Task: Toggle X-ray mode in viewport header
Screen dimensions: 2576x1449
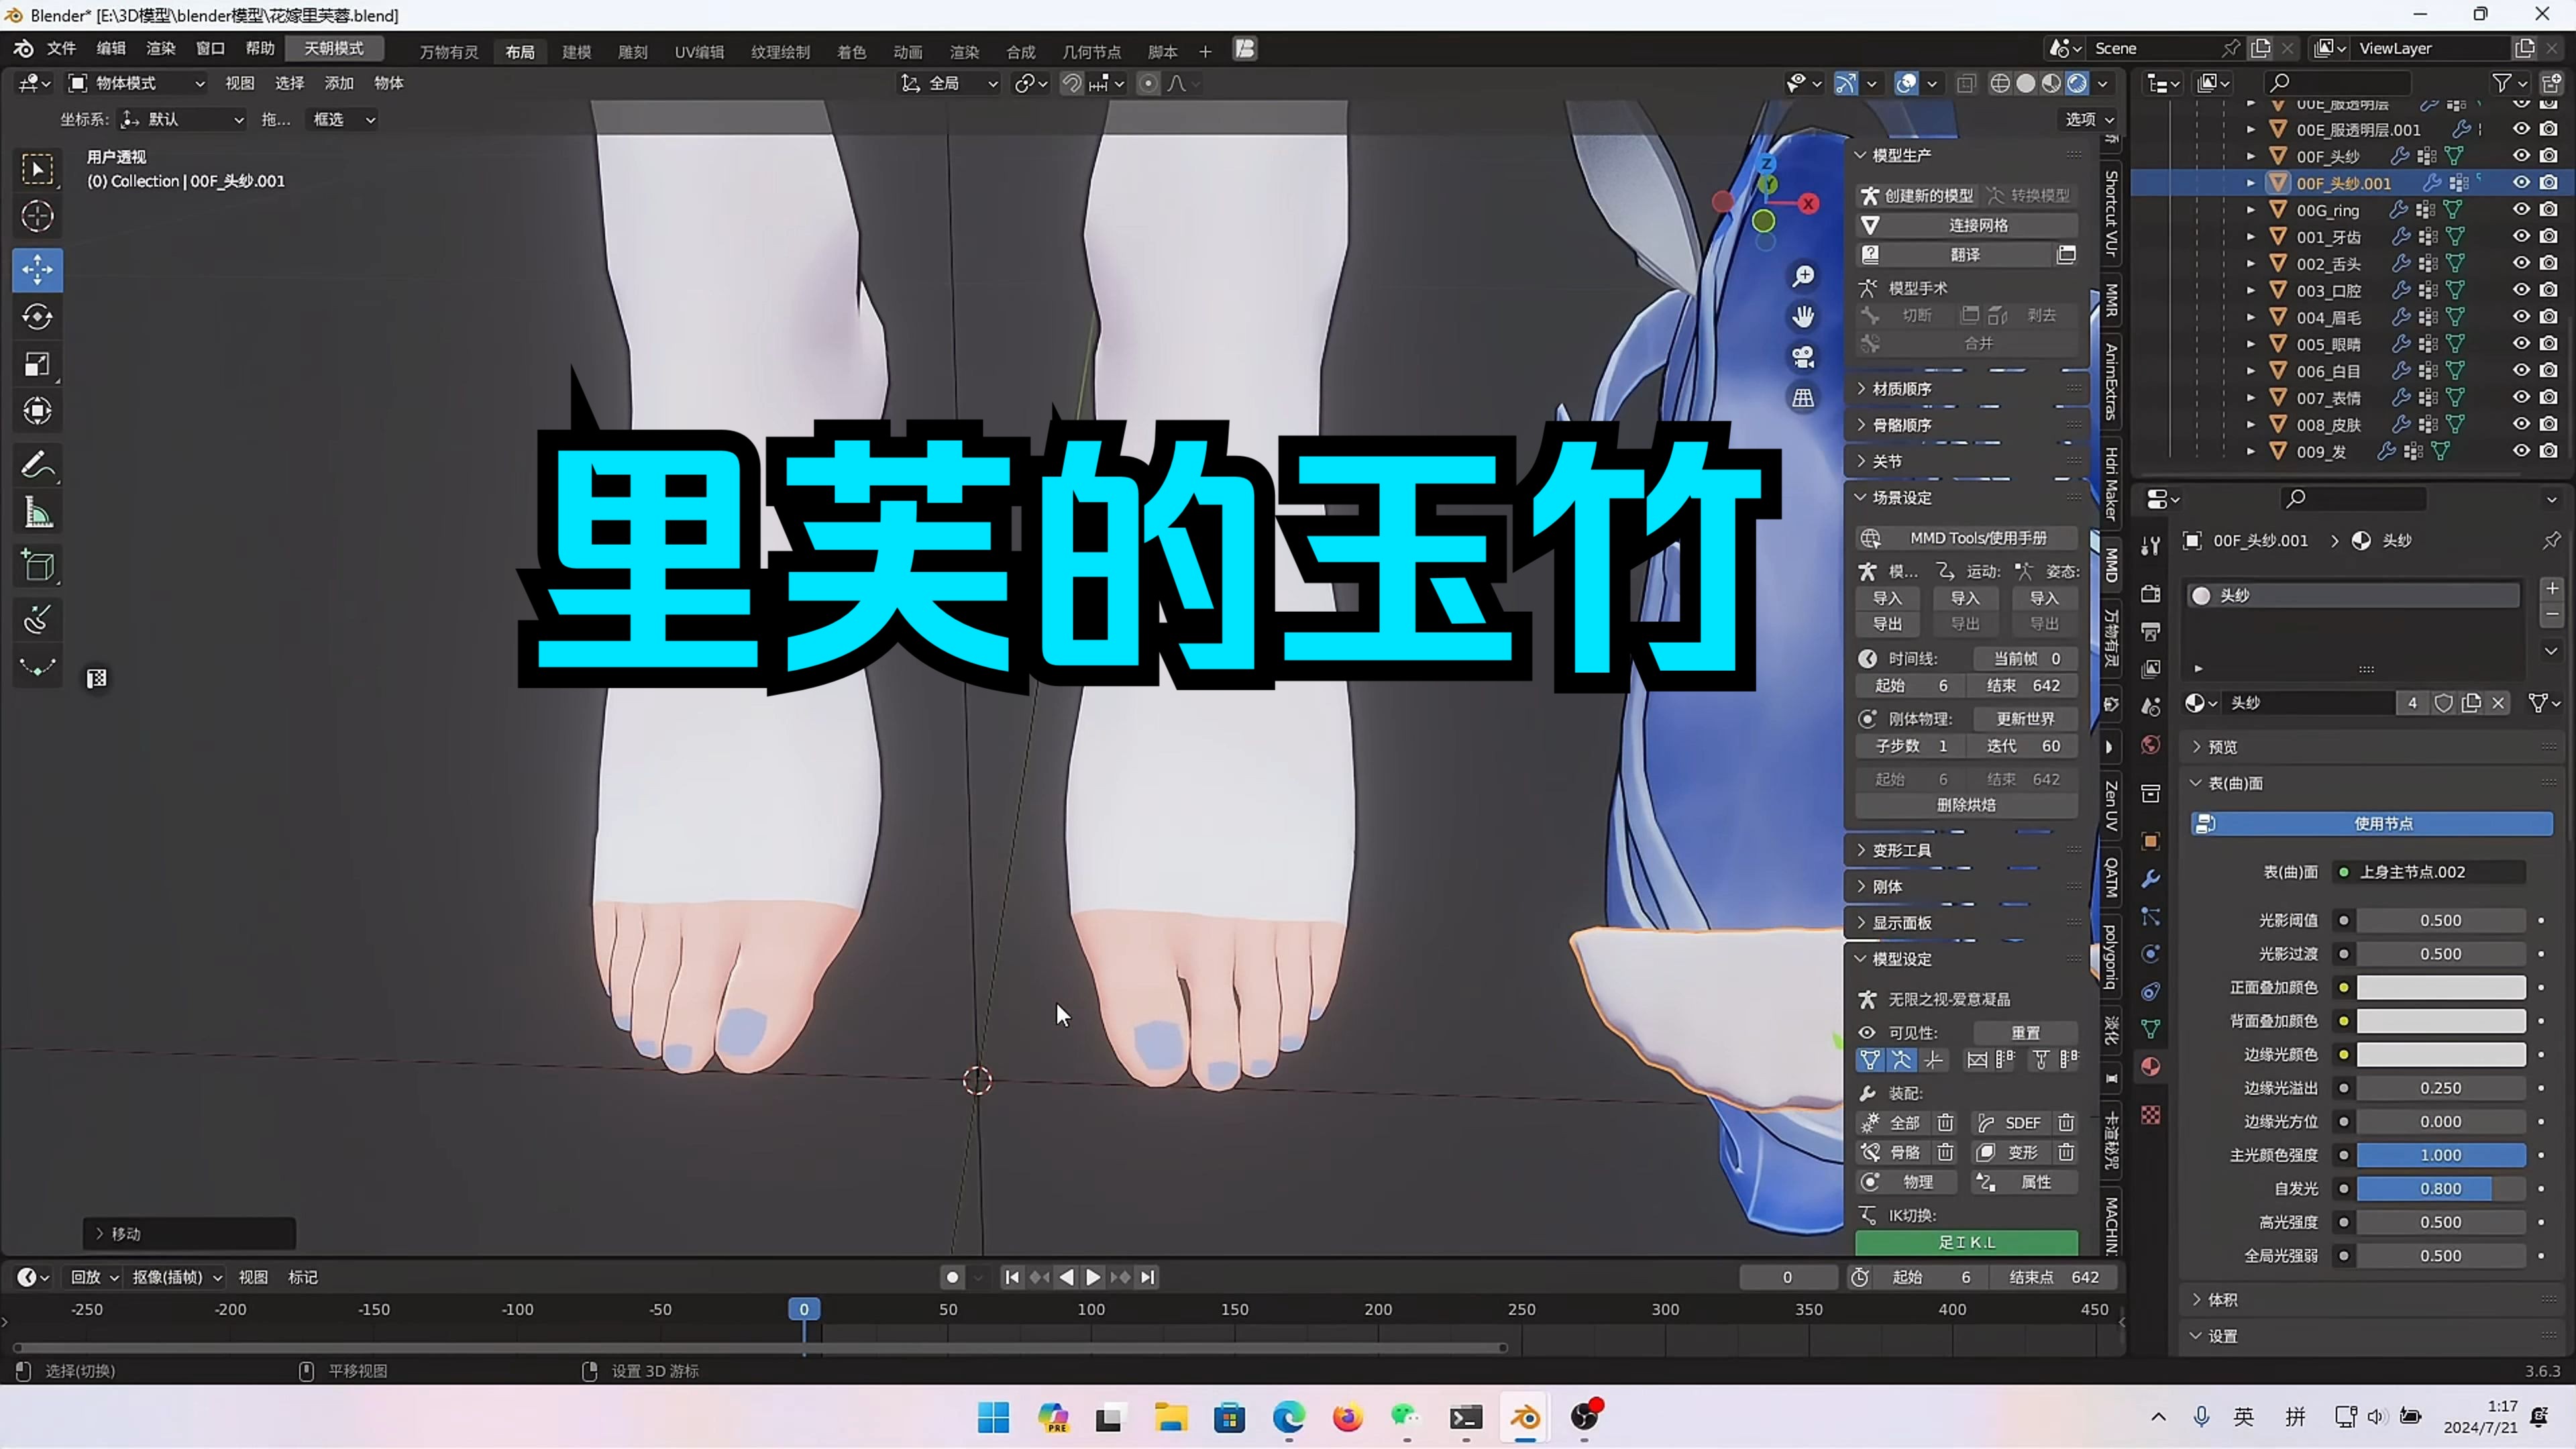Action: pos(1966,83)
